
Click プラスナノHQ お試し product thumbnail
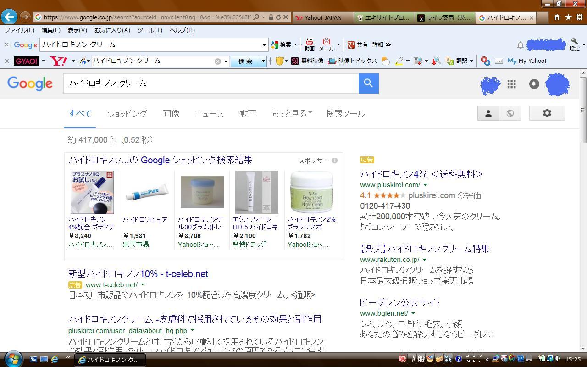click(92, 192)
